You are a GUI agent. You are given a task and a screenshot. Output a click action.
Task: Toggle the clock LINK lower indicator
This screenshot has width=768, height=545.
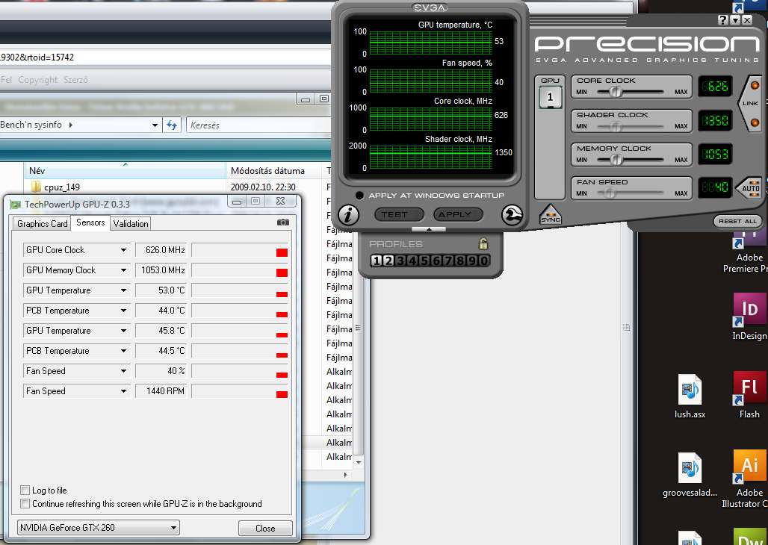(755, 122)
